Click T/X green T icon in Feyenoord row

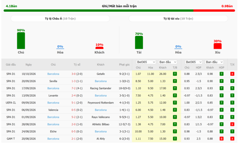(x=232, y=103)
